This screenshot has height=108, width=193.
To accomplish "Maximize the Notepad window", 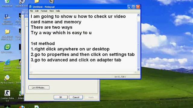I will coord(134,7).
